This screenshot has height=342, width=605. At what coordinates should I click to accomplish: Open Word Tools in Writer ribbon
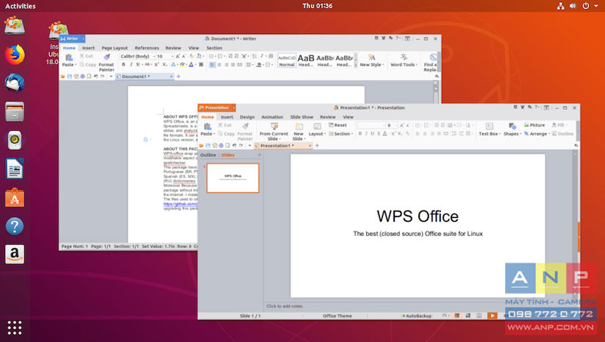[x=404, y=61]
